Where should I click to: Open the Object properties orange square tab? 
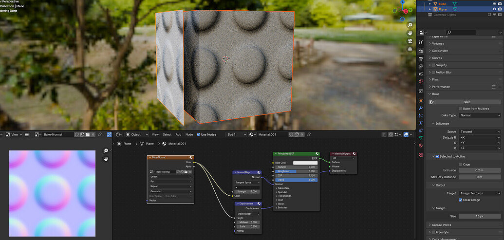[421, 101]
